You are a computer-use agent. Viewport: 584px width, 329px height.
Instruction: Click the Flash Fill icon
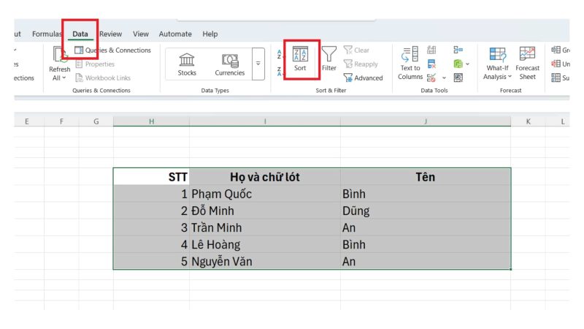[x=431, y=50]
